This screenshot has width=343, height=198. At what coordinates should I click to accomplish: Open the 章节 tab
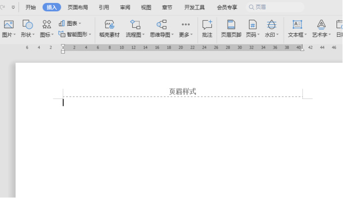[167, 7]
